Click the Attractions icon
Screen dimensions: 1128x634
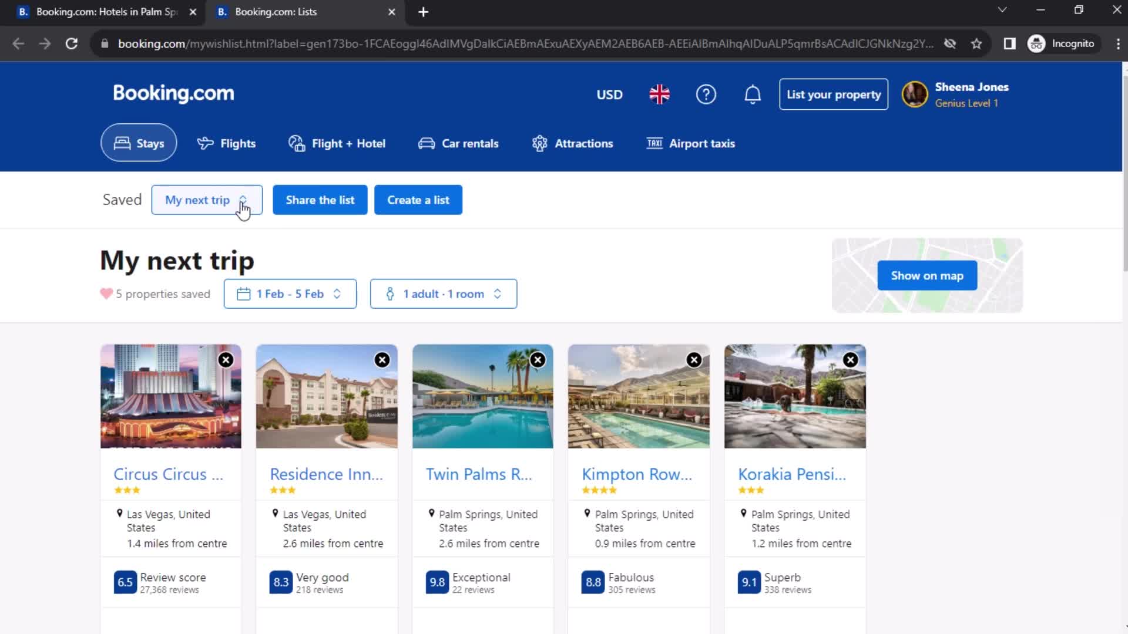(540, 143)
